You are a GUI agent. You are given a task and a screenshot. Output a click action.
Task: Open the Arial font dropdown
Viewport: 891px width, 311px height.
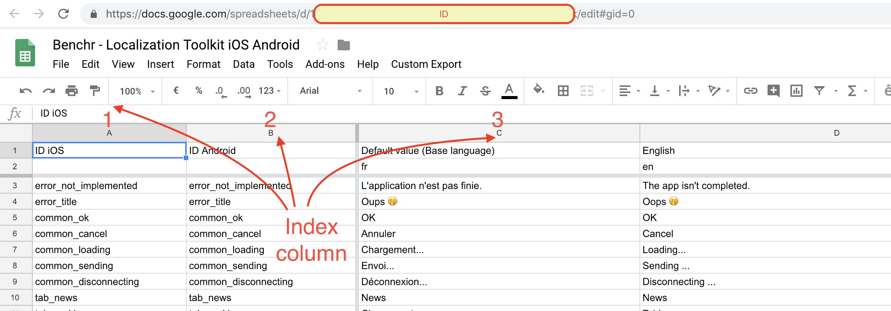pos(331,91)
